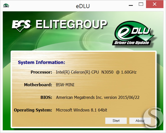Select the Processor label
Image resolution: width=166 pixels, height=133 pixels.
pyautogui.click(x=41, y=72)
